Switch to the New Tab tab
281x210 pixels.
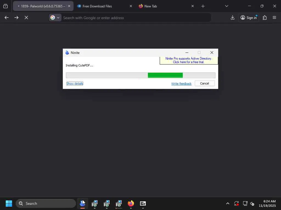[x=166, y=6]
